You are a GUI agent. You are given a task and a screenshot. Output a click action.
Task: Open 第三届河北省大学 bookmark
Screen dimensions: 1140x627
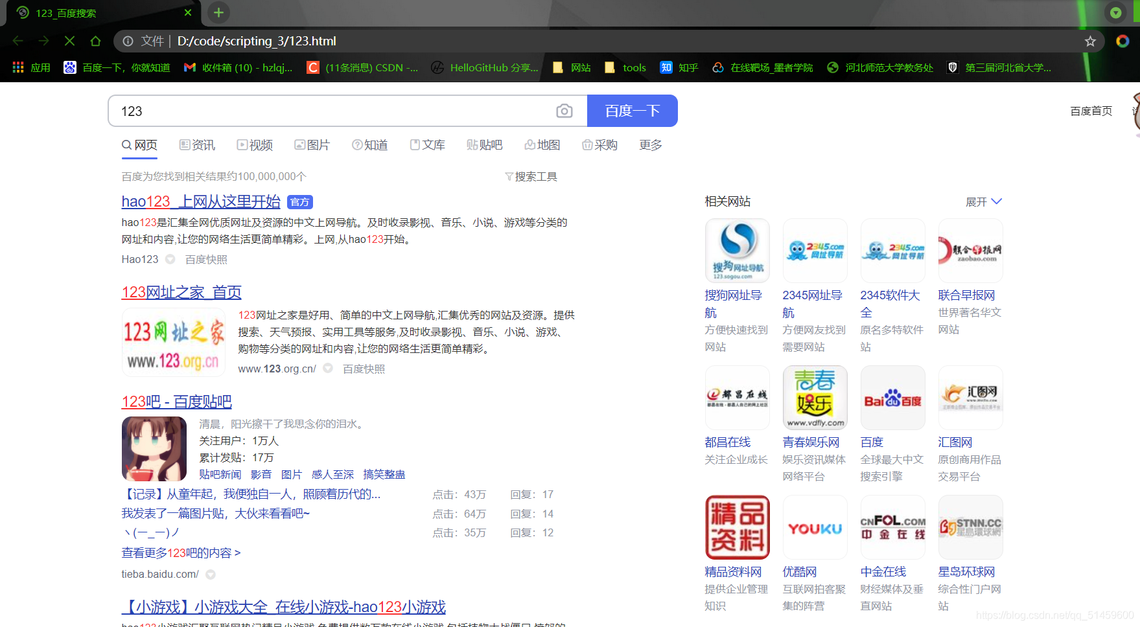tap(999, 67)
